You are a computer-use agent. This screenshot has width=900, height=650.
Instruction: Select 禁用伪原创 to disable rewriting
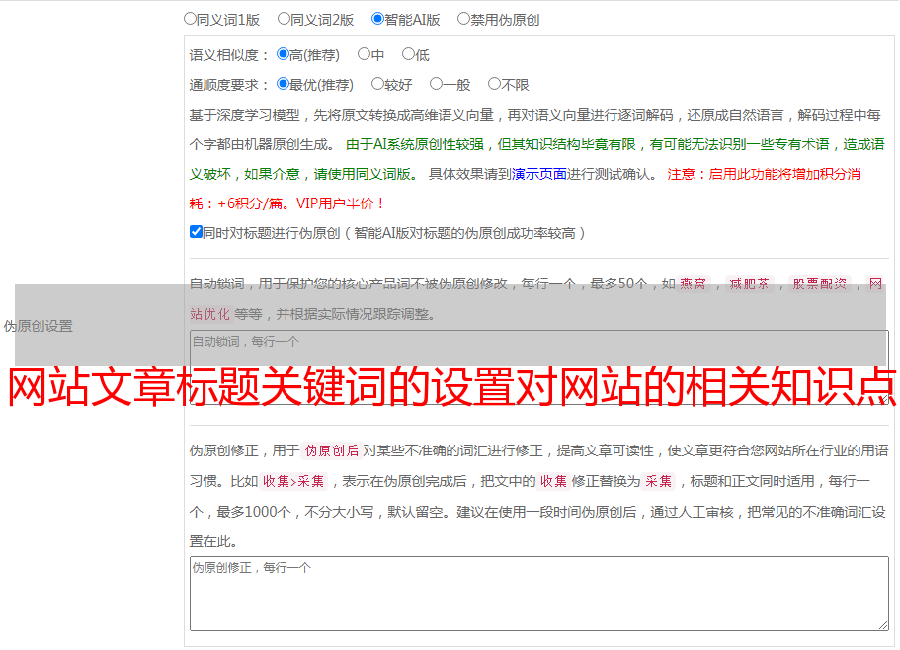[x=463, y=19]
